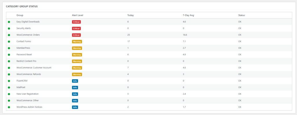The width and height of the screenshot is (297, 115).
Task: Select the Restrict Content Pro group row
Action: click(x=149, y=61)
